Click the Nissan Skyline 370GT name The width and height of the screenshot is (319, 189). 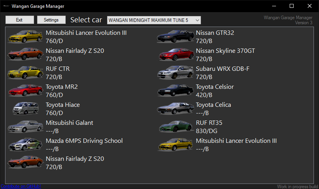[x=225, y=51]
